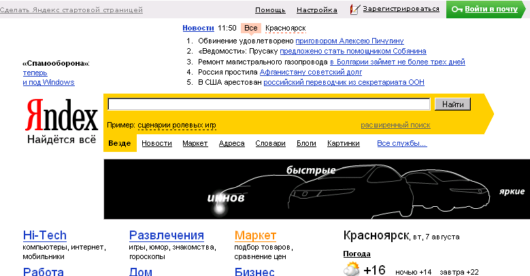Select the 'Везде' search tab
Viewport: 530px width, 276px height.
click(120, 143)
